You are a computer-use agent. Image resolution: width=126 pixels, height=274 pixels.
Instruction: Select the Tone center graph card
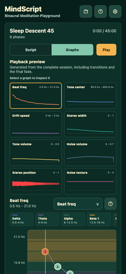[x=90, y=96]
